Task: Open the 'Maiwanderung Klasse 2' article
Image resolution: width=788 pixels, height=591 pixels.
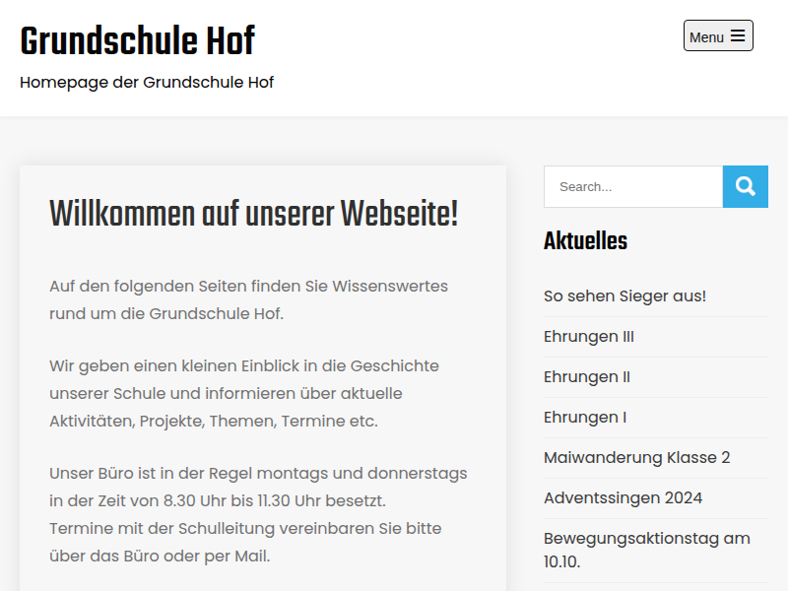Action: (637, 457)
